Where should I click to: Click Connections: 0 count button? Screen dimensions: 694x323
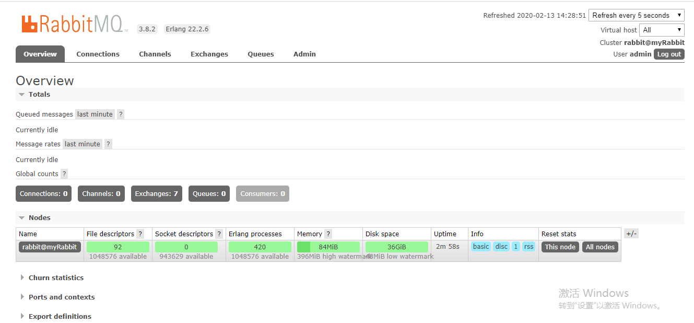coord(44,193)
